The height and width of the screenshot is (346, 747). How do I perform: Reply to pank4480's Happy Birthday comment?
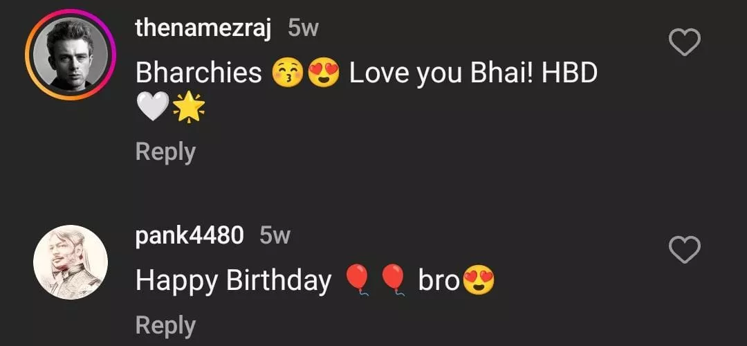pos(165,327)
